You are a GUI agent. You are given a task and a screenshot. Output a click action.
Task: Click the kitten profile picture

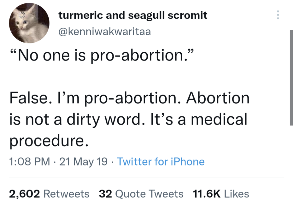[29, 23]
